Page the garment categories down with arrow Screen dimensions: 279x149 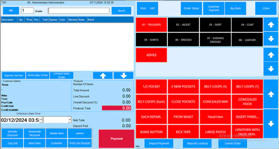pos(271,39)
